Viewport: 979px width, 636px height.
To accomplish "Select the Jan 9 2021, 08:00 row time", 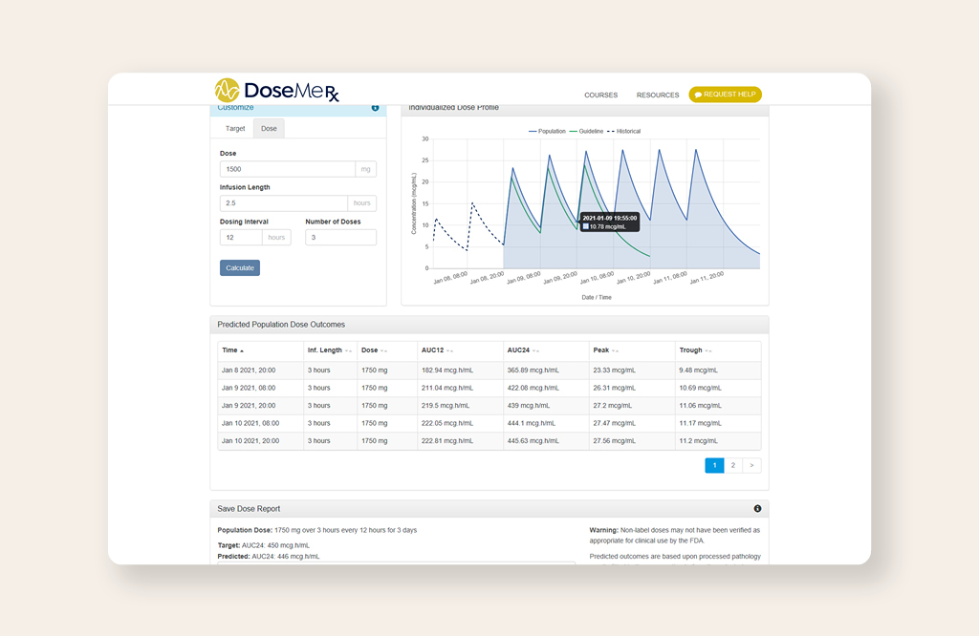I will (249, 388).
